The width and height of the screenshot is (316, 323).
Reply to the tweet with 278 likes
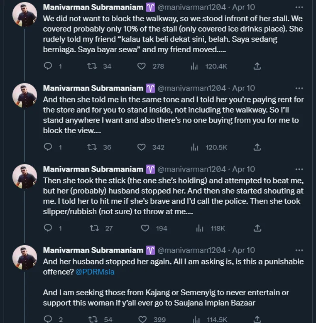48,66
